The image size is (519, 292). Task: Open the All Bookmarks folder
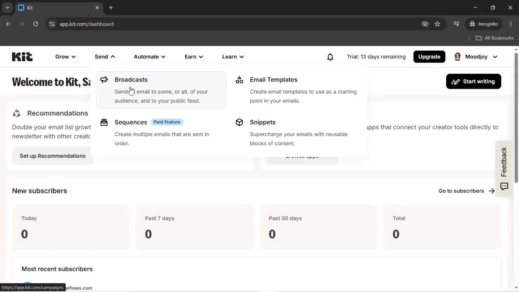click(494, 38)
